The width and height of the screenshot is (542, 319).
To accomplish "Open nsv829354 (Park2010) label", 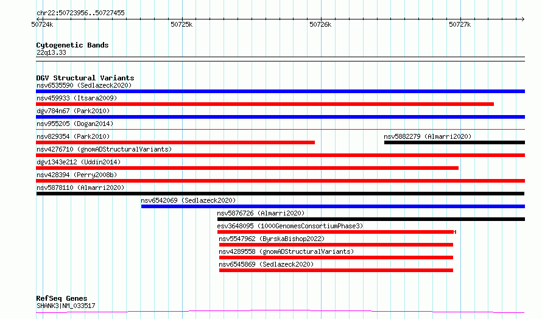I will click(x=73, y=136).
